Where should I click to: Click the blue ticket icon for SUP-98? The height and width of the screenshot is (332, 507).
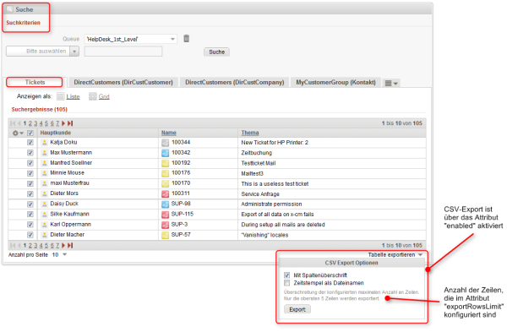pyautogui.click(x=166, y=204)
